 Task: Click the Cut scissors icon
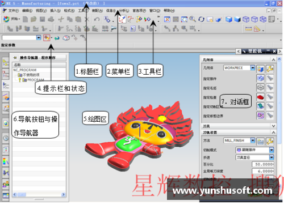(x=61, y=19)
